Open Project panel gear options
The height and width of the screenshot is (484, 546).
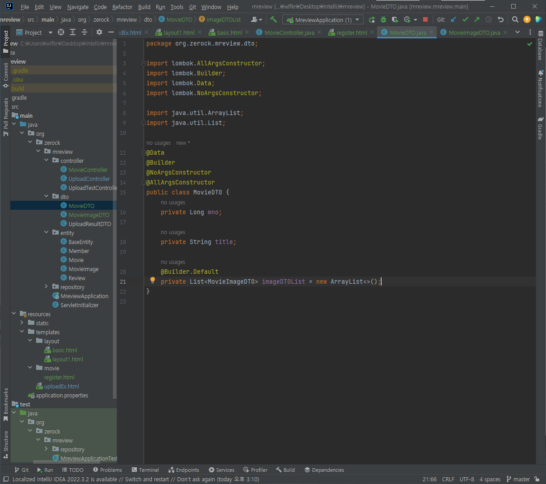pyautogui.click(x=99, y=32)
